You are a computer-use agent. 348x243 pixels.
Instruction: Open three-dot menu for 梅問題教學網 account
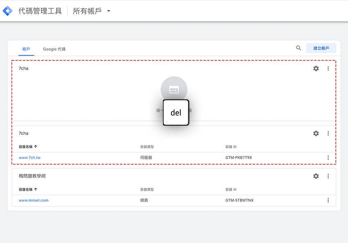pos(328,176)
